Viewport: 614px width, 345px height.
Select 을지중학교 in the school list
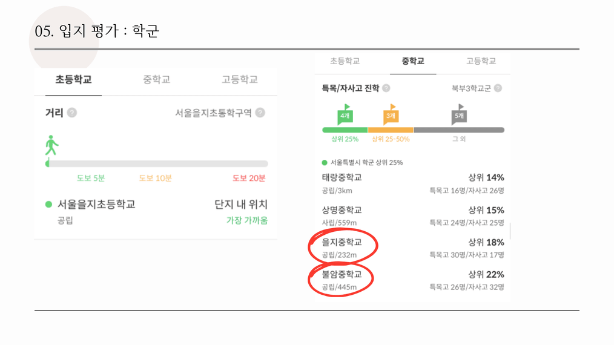point(413,248)
